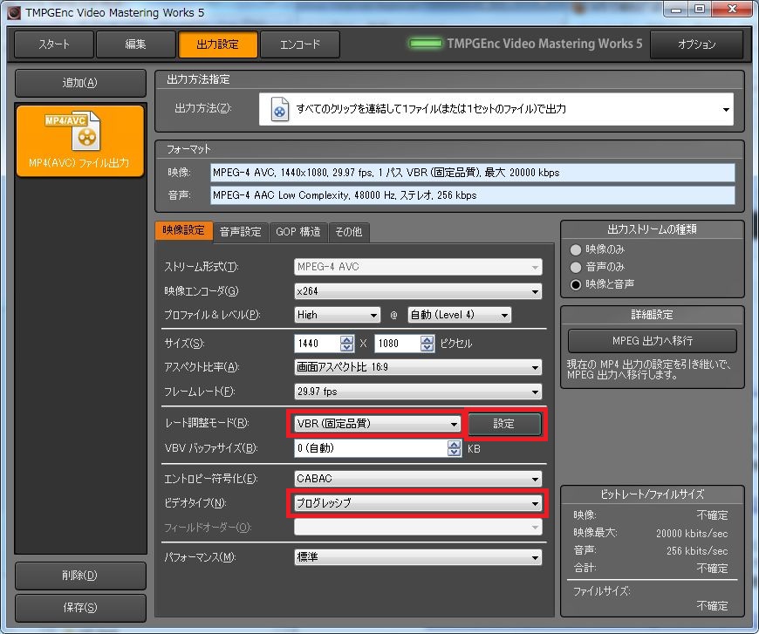
Task: Click the width 1440 stepper arrows
Action: pos(347,344)
